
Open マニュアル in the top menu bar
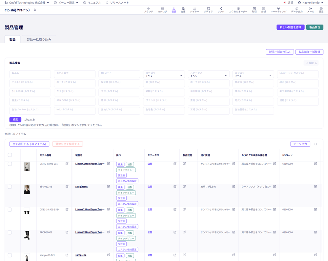coord(92,3)
